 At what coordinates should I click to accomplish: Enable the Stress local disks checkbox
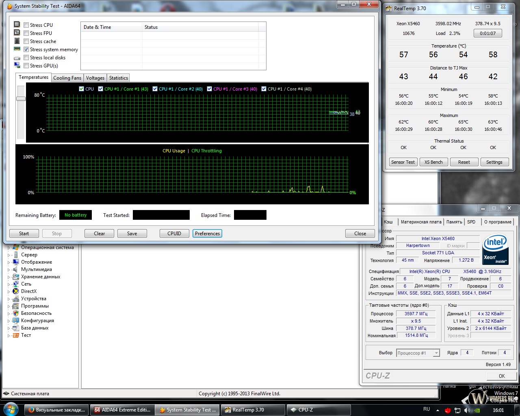tap(26, 58)
